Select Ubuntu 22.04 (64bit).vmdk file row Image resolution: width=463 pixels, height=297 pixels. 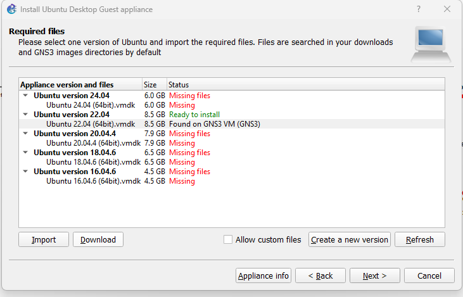[91, 124]
